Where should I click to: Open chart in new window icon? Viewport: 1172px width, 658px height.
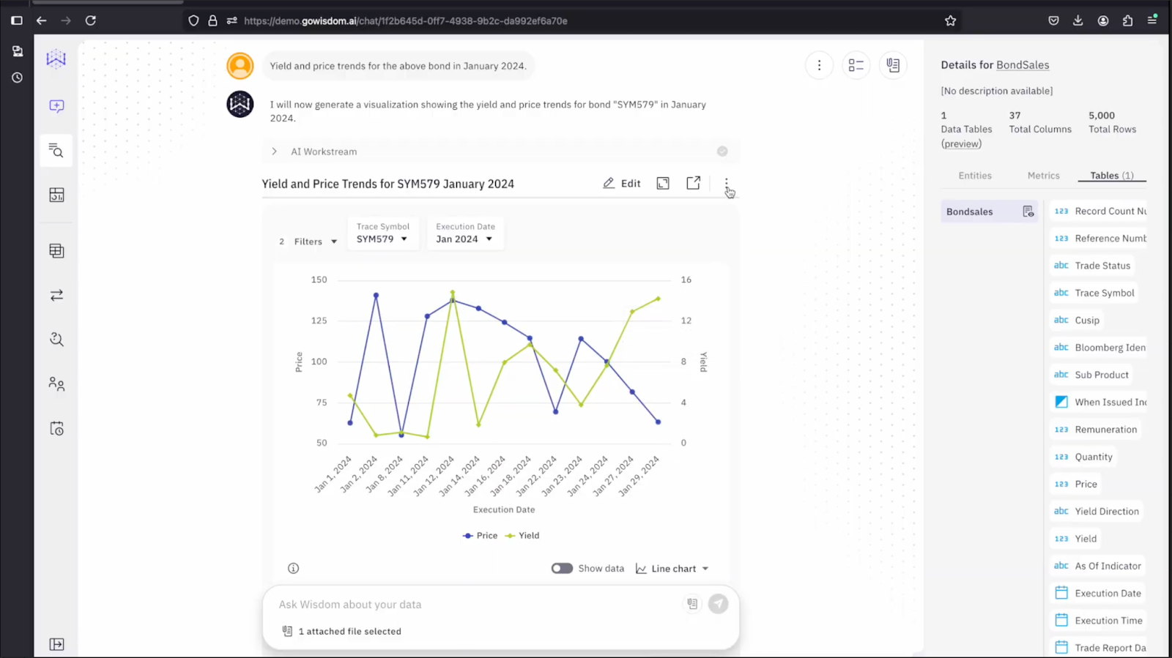click(693, 183)
